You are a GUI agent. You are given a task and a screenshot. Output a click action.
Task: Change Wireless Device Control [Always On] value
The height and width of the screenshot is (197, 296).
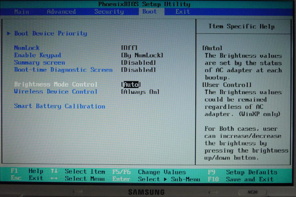click(140, 92)
